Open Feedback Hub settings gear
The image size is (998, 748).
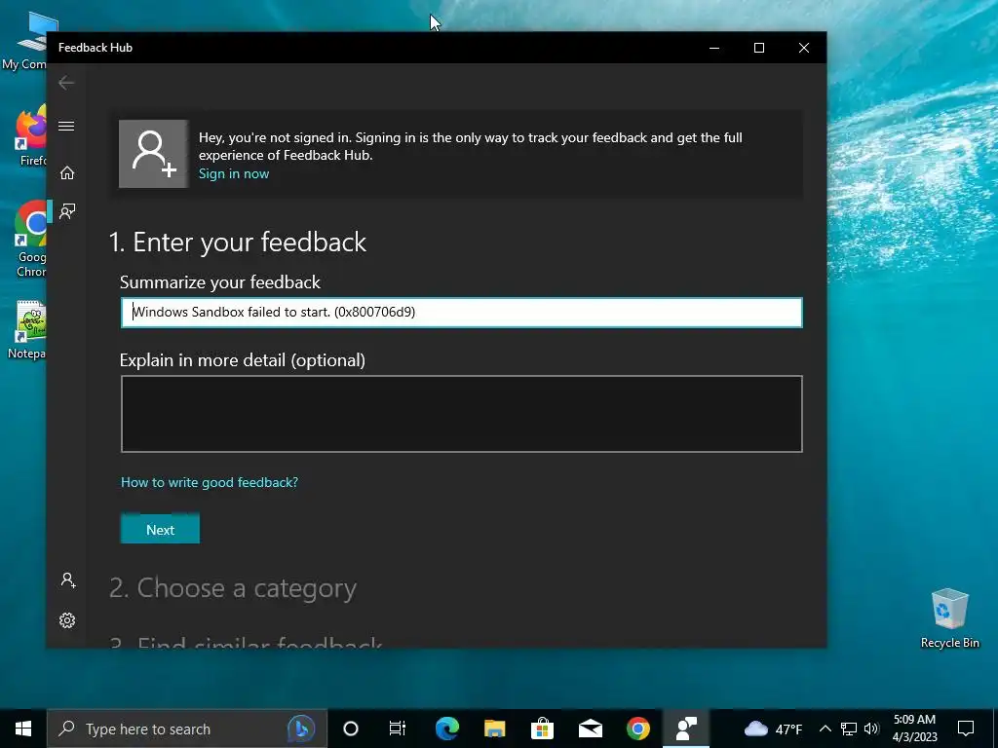coord(67,620)
